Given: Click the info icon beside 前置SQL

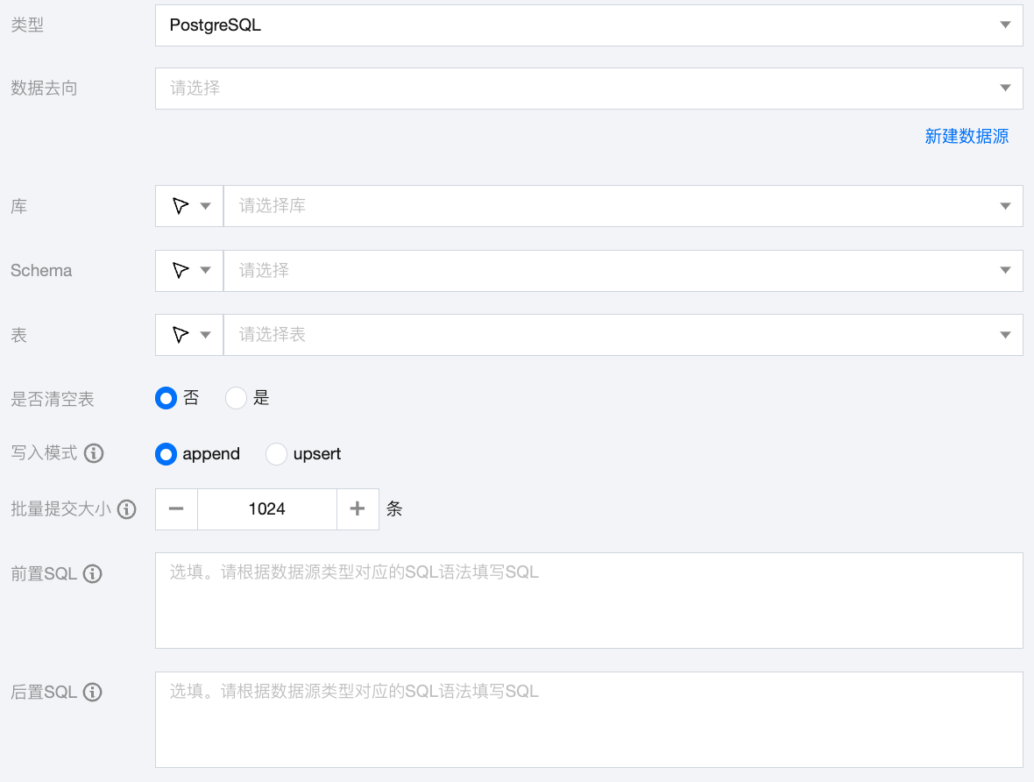Looking at the screenshot, I should (x=93, y=573).
